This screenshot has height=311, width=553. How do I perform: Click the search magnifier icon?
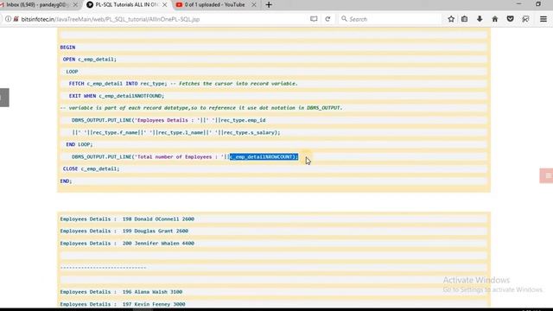(344, 19)
